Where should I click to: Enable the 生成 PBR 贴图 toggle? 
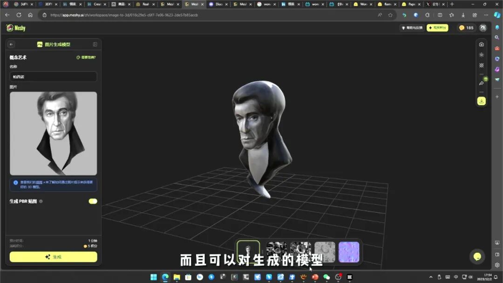(93, 201)
